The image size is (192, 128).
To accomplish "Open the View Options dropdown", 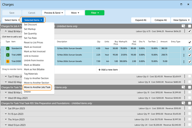I will (181, 20).
